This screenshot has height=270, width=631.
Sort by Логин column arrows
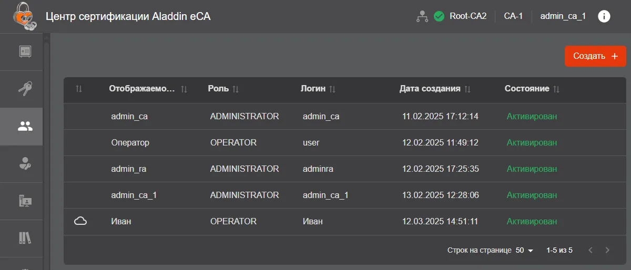click(x=332, y=89)
